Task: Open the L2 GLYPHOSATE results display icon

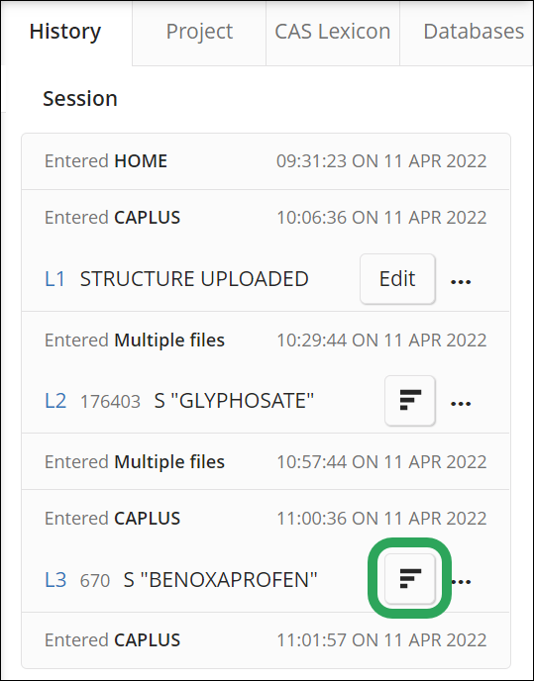Action: click(x=409, y=401)
